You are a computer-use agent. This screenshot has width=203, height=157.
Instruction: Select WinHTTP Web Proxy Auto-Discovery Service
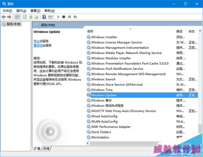click(x=142, y=111)
